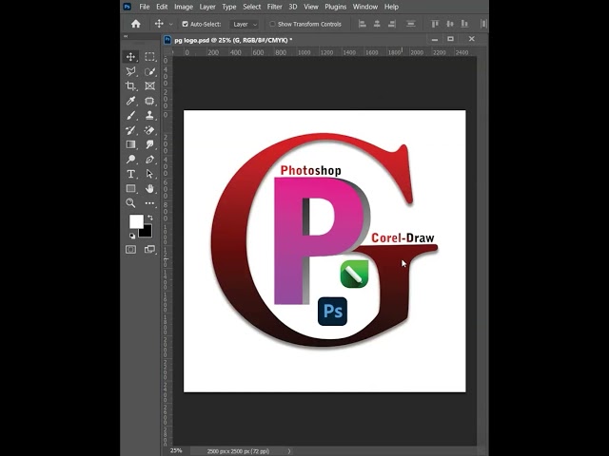Open the Edit Toolbar three-dots menu
Screen dimensions: 609x456
(149, 202)
